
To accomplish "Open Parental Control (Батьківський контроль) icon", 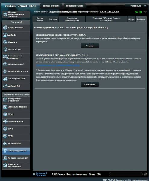I will click(x=5, y=57).
